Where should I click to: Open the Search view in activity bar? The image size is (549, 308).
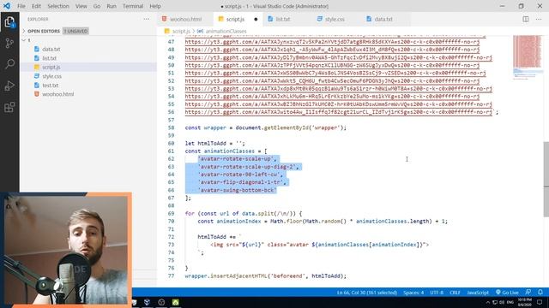[x=9, y=64]
